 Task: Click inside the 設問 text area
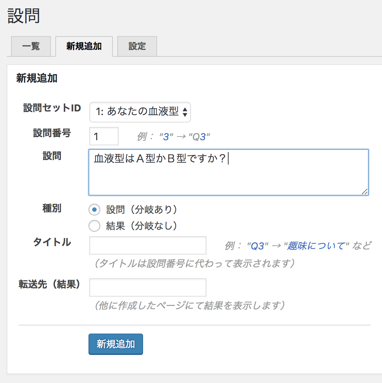click(228, 177)
